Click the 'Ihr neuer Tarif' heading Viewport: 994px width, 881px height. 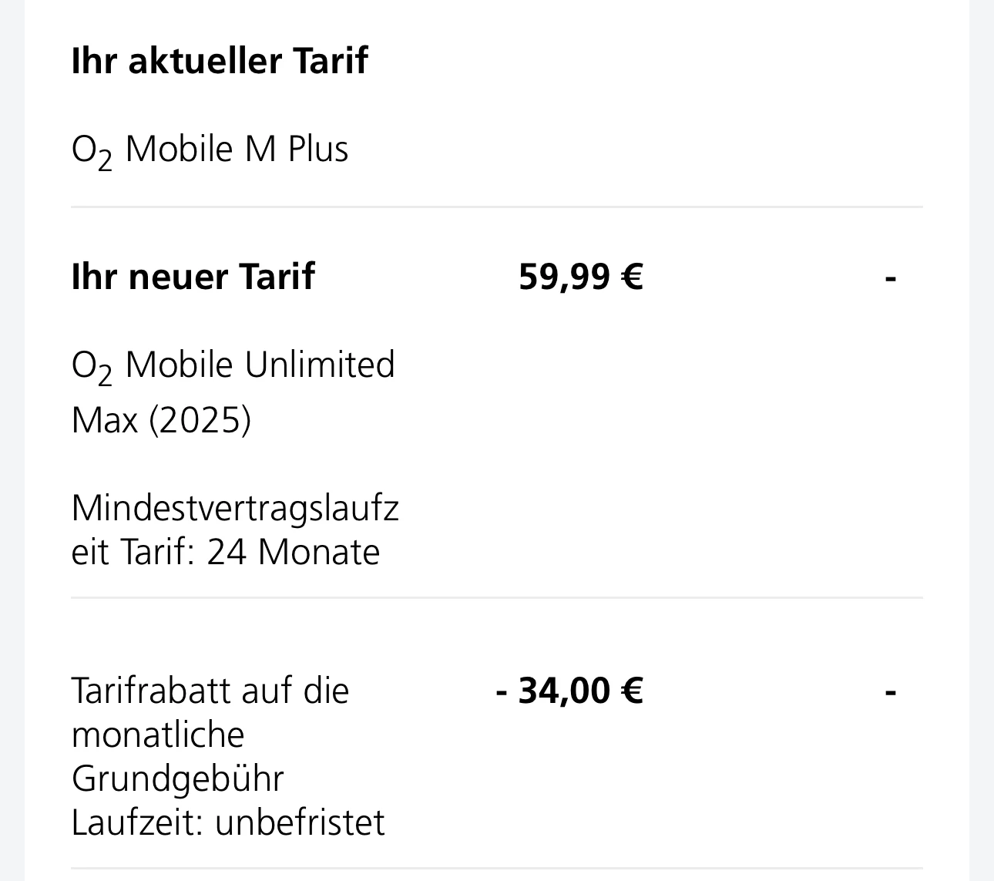click(193, 276)
